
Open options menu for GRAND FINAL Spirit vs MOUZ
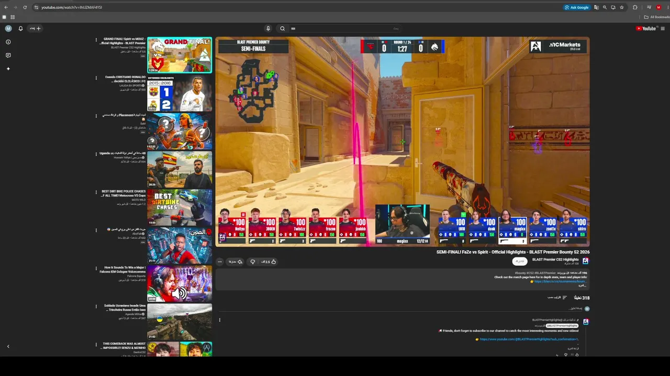point(96,40)
